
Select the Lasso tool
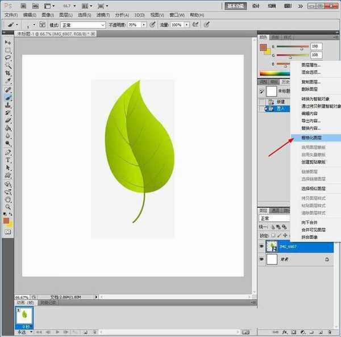(8, 57)
